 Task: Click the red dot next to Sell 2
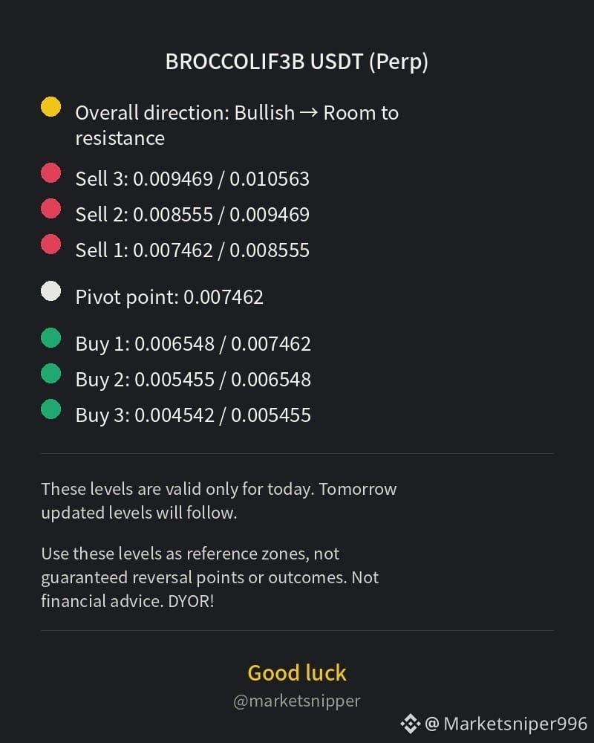pos(50,209)
